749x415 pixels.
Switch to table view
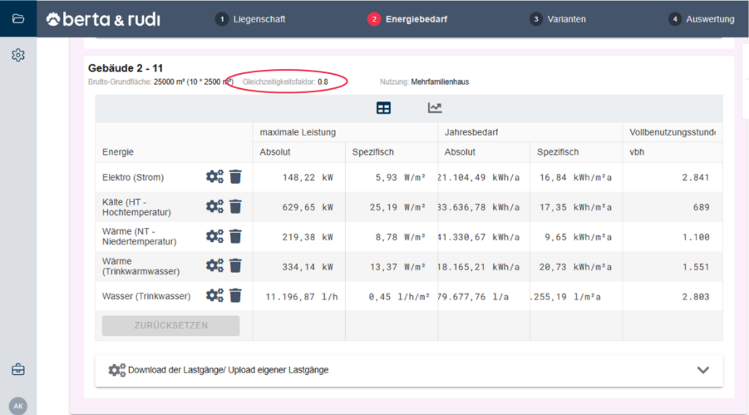tap(383, 108)
